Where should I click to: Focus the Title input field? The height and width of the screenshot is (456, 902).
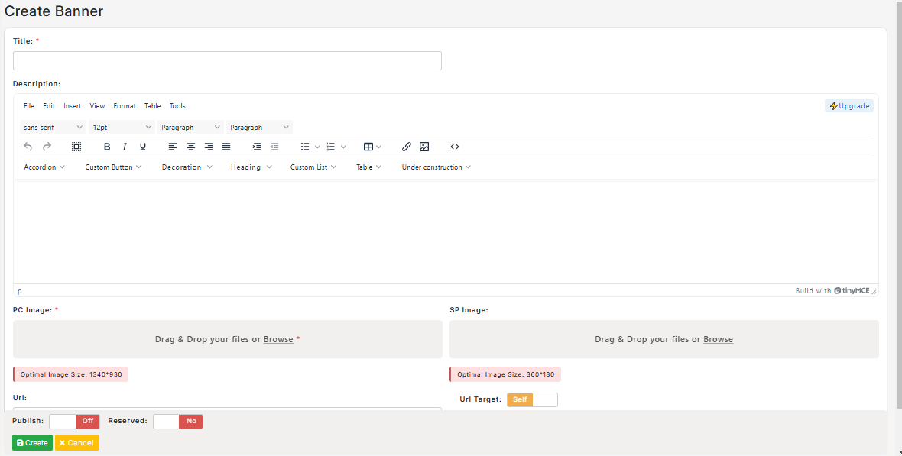227,61
